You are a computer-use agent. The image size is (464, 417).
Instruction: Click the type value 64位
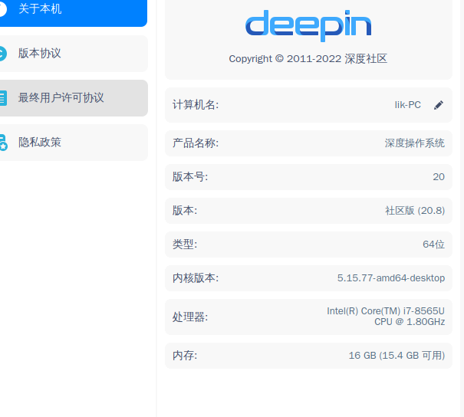pyautogui.click(x=433, y=245)
